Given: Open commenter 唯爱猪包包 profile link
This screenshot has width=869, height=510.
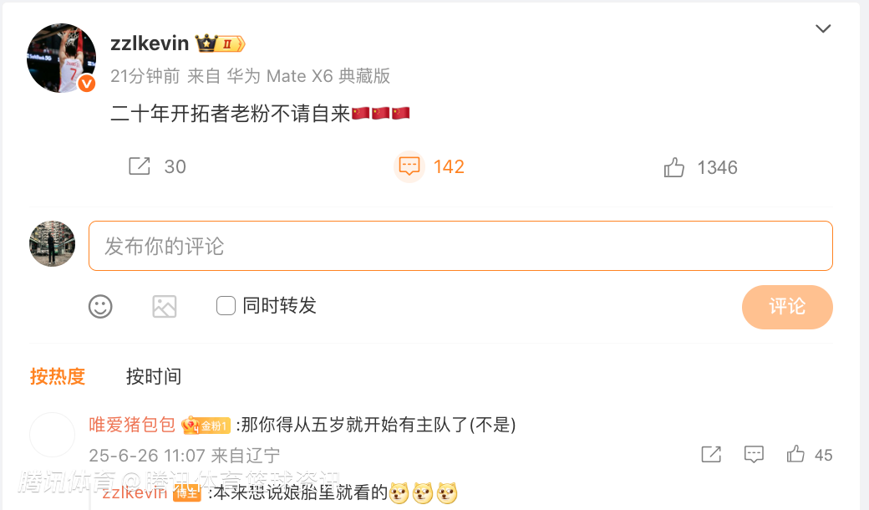Looking at the screenshot, I should 132,425.
